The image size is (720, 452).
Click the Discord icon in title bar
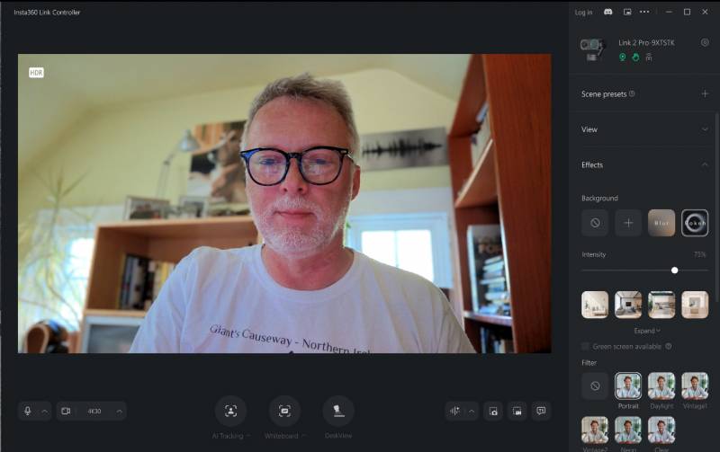click(608, 12)
